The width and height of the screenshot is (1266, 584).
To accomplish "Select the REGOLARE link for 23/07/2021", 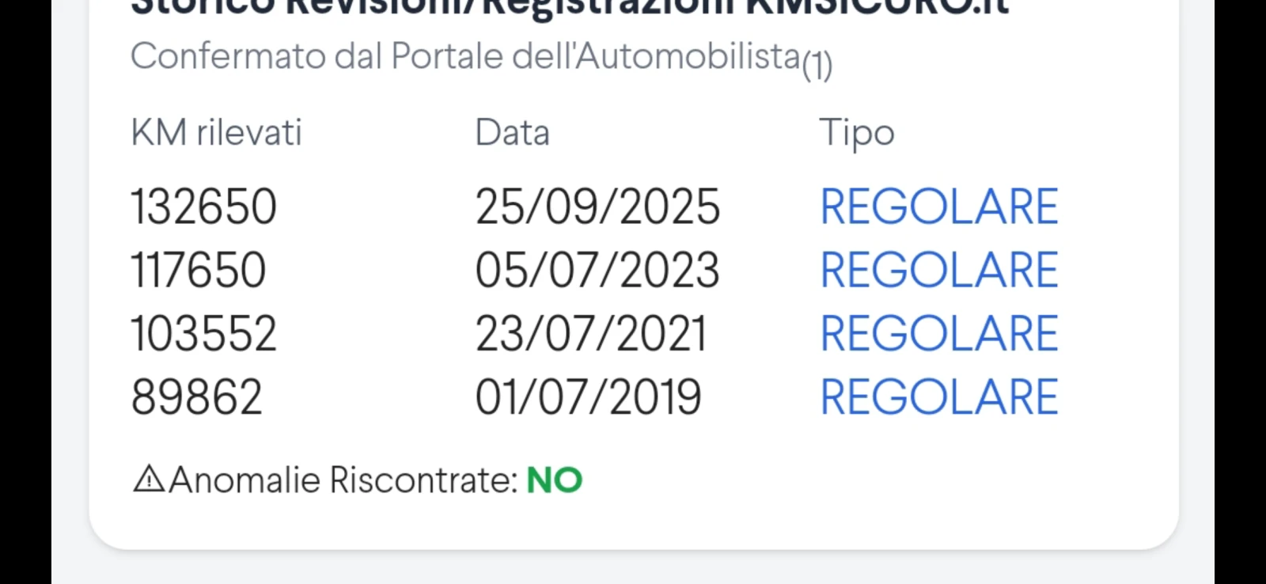I will (x=938, y=334).
